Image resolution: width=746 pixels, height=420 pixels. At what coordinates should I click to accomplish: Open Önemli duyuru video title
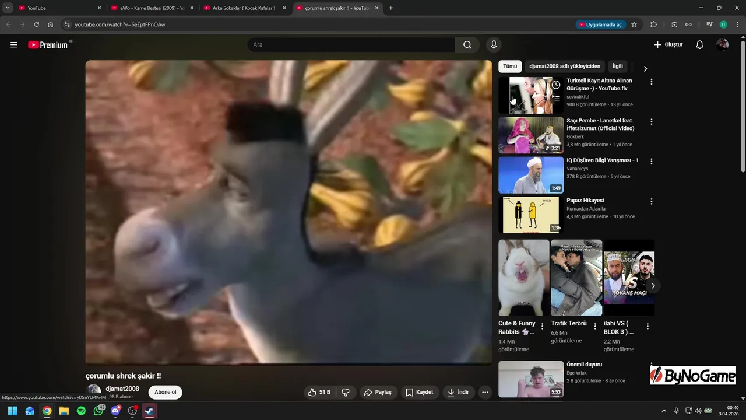click(x=585, y=365)
